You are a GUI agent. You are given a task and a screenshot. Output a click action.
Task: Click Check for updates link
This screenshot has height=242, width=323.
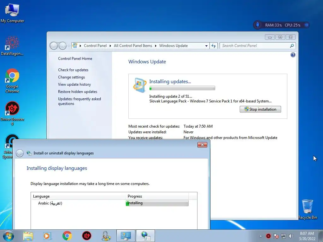click(73, 70)
